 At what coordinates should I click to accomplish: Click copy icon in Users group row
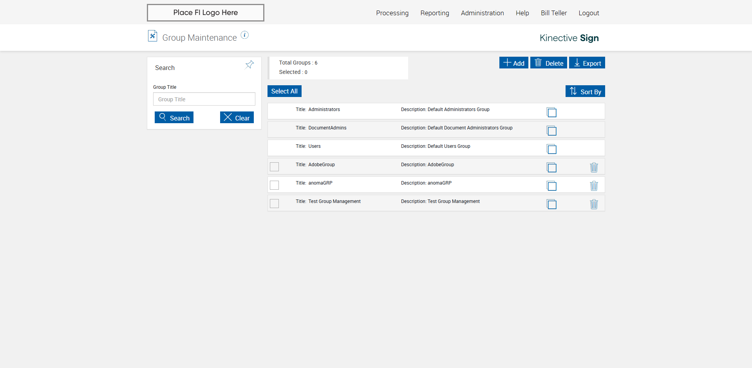tap(551, 149)
